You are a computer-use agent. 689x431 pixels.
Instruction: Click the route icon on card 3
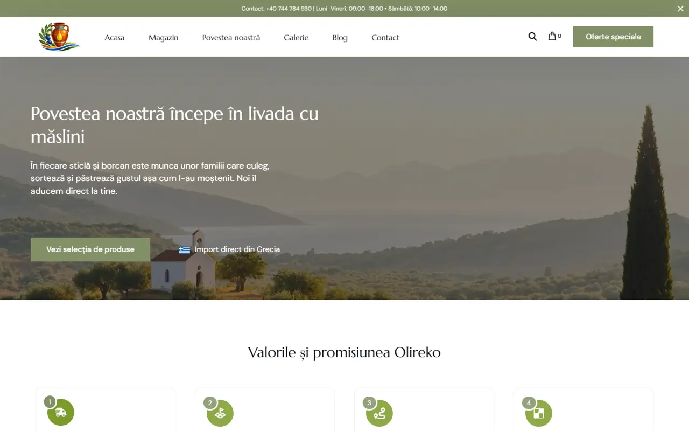[x=379, y=413]
